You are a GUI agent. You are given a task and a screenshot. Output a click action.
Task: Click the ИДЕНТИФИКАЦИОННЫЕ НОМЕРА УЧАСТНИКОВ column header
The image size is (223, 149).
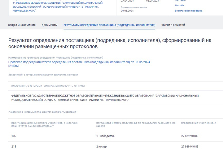click(45, 124)
